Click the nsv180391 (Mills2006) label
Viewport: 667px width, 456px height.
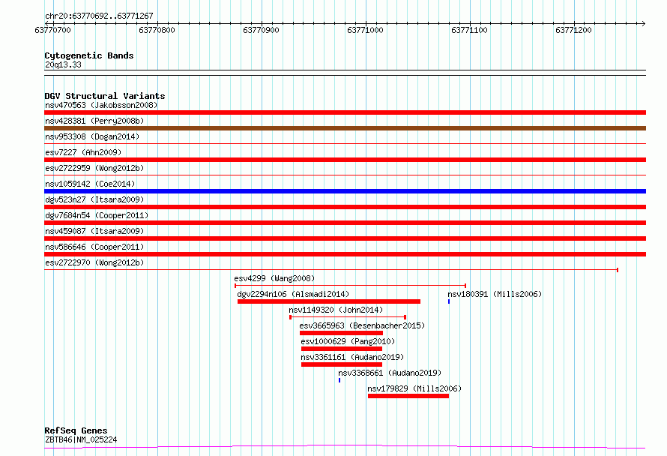click(x=495, y=294)
